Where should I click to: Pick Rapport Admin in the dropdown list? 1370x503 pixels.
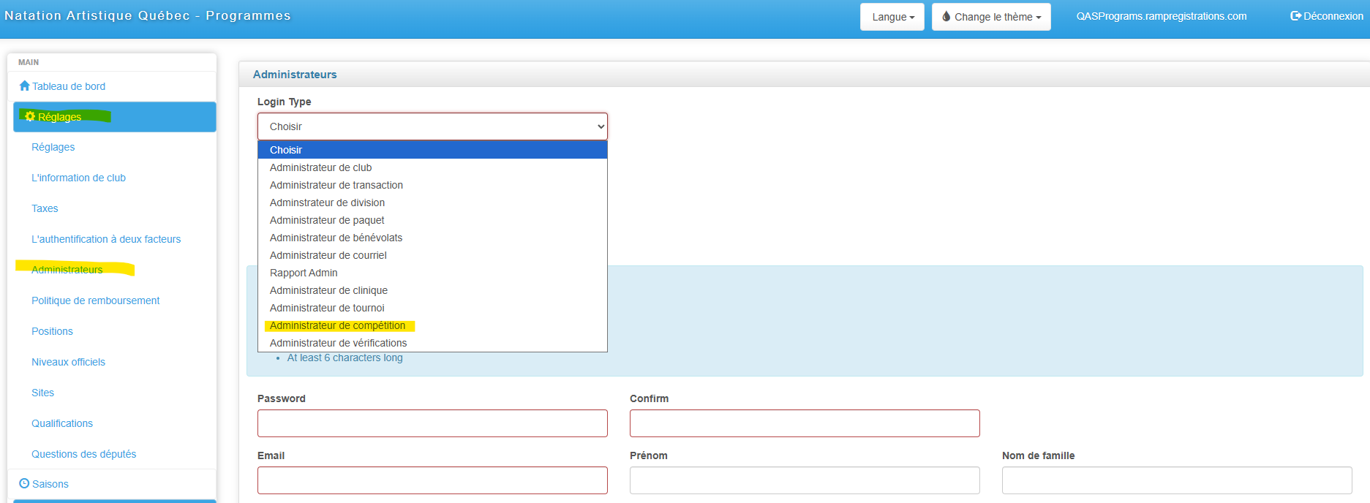point(304,273)
